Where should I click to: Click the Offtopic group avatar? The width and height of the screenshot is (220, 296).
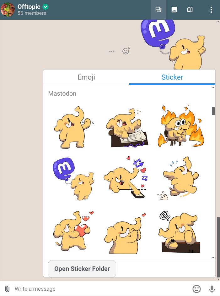pyautogui.click(x=8, y=10)
